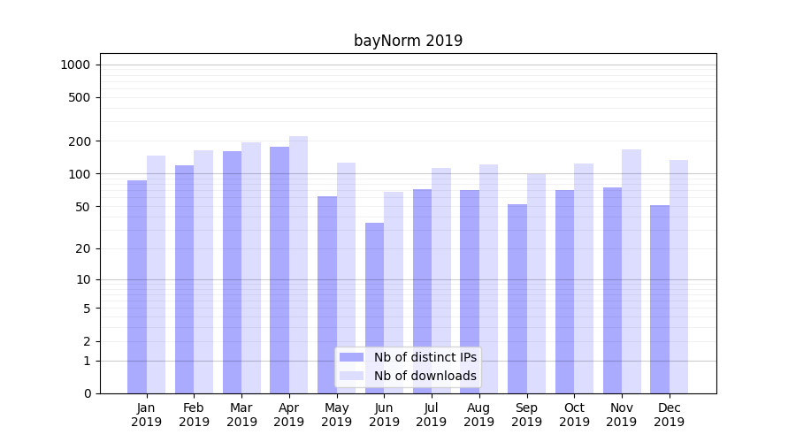Click the 'May 2019' x-axis label

pos(336,415)
